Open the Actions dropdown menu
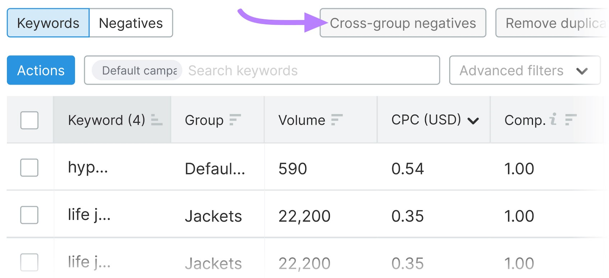The image size is (609, 278). (x=41, y=70)
